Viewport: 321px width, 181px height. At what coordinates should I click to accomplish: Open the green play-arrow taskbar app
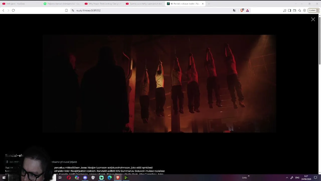coord(126,178)
